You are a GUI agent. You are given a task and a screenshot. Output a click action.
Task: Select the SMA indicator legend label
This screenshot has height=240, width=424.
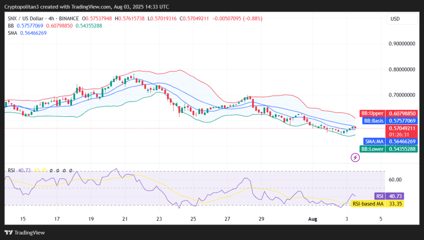coord(12,33)
